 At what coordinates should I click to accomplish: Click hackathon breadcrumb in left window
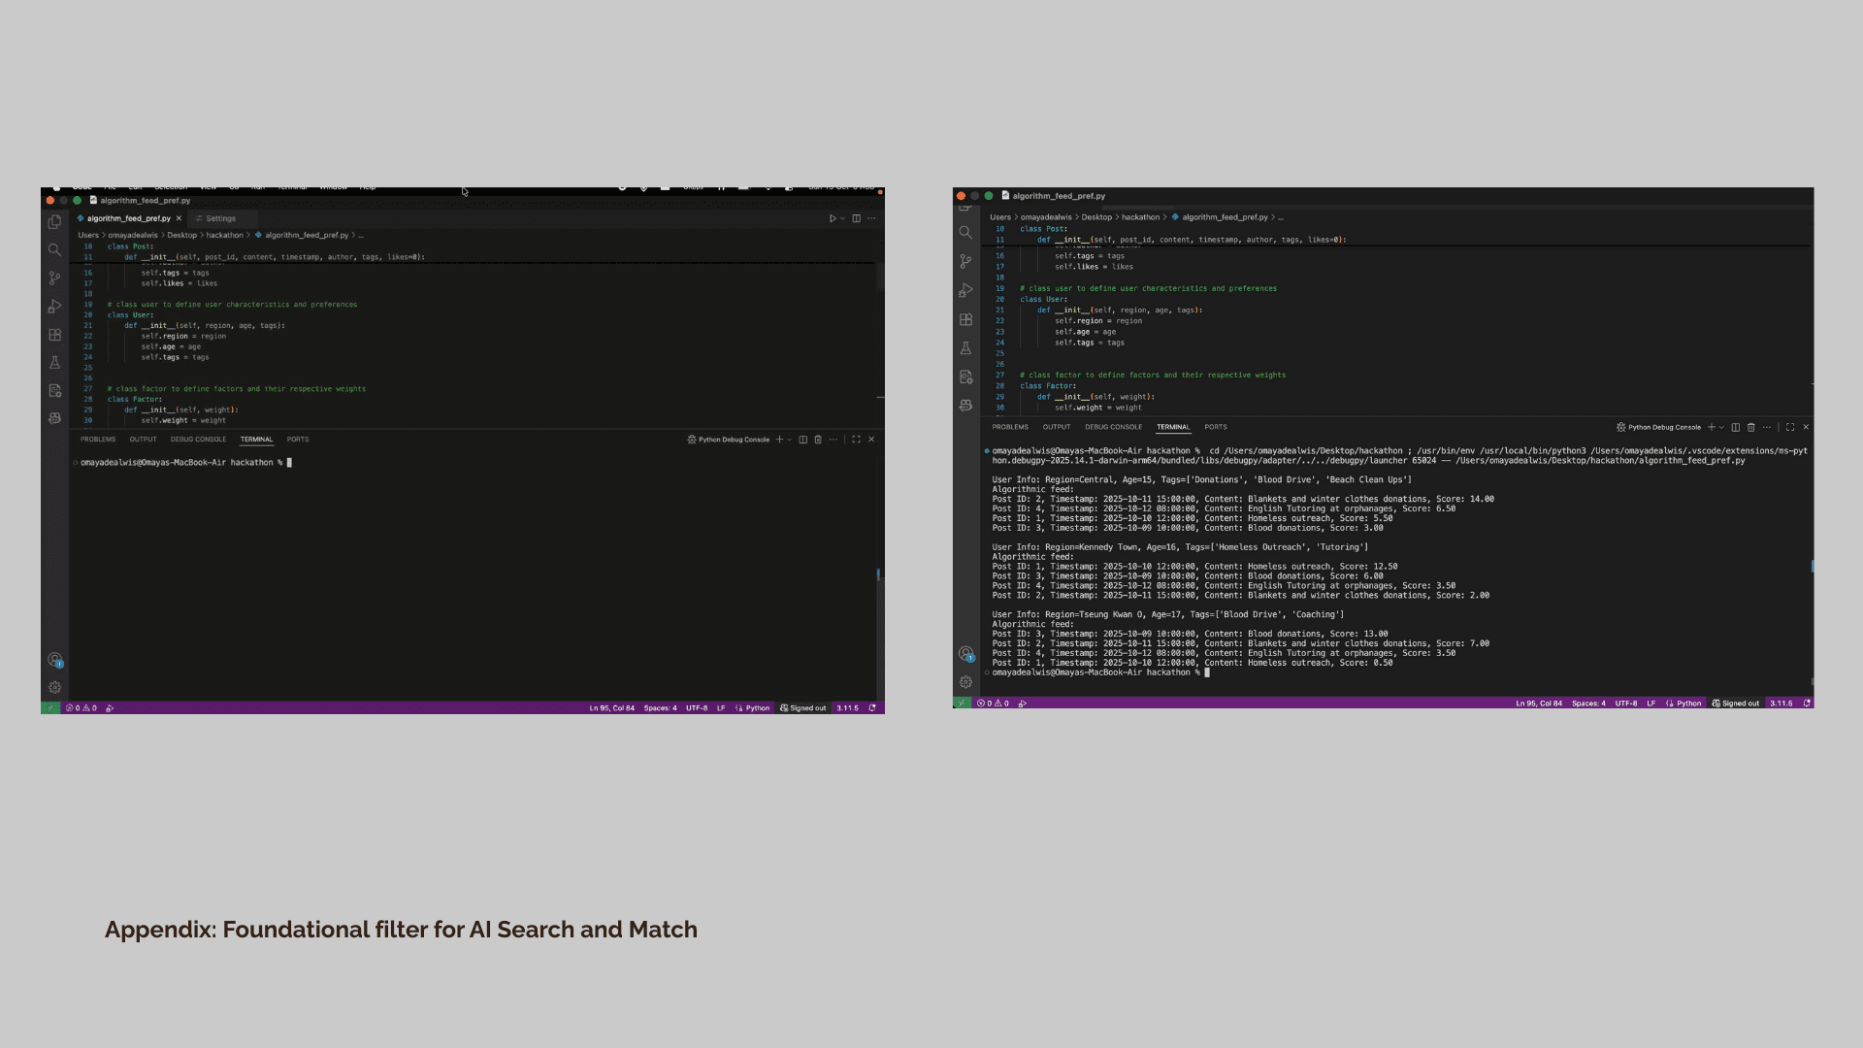(224, 235)
